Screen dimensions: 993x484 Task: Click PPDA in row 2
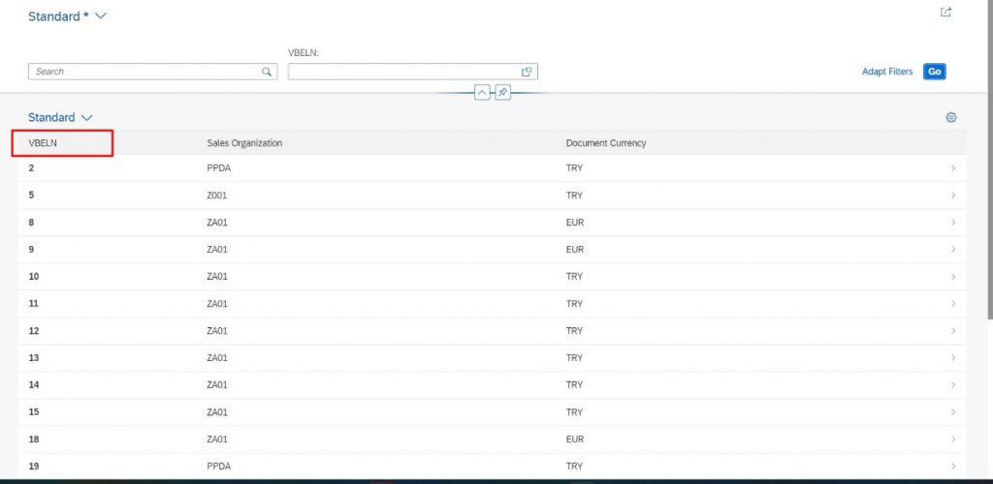(218, 168)
